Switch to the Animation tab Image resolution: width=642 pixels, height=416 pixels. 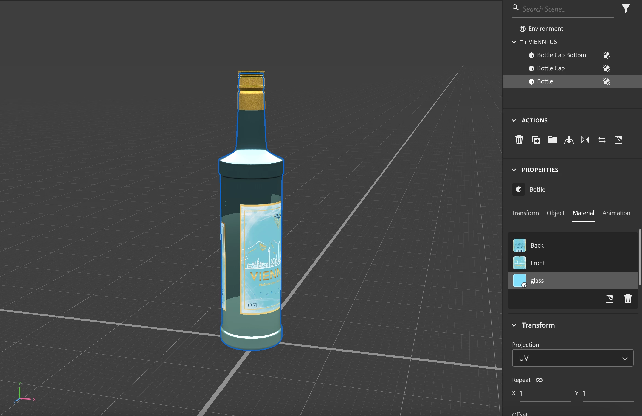click(x=616, y=213)
